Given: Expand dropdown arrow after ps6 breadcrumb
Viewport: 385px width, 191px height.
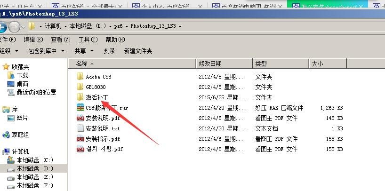Looking at the screenshot, I should (127, 26).
